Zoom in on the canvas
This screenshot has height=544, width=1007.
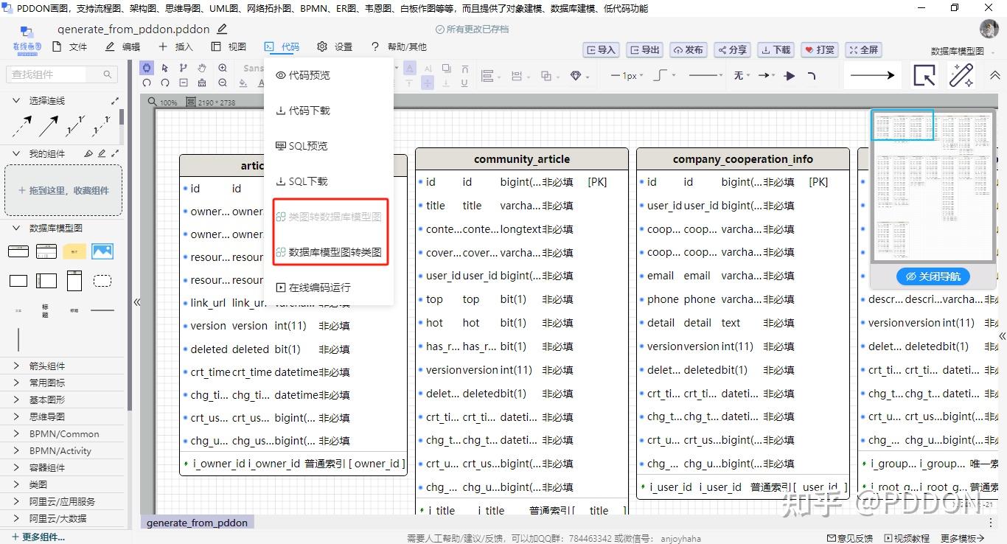(x=223, y=68)
